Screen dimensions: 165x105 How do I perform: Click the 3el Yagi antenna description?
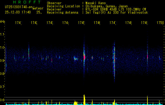[x=117, y=13]
